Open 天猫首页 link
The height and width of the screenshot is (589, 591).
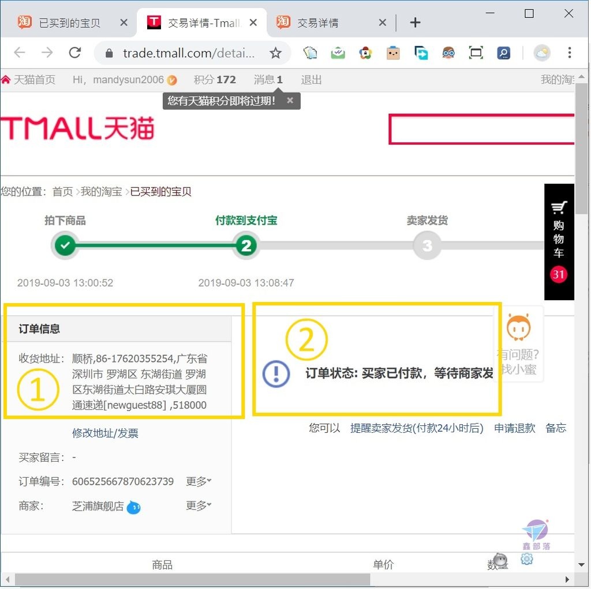(34, 80)
